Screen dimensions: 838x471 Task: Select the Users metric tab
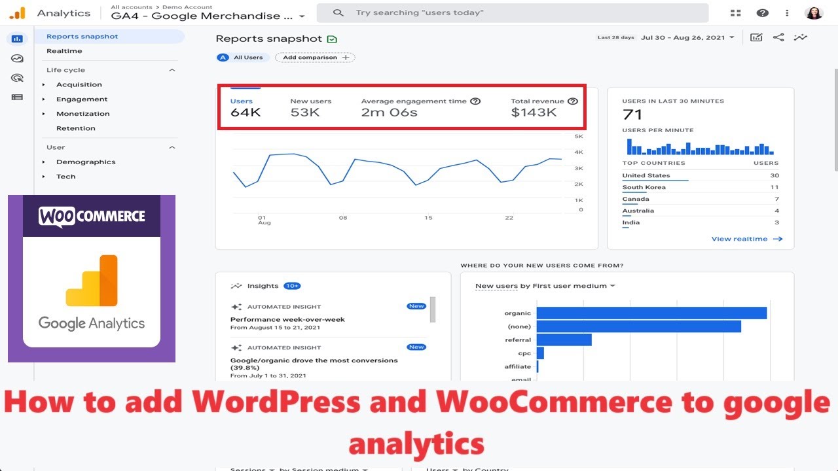point(246,107)
